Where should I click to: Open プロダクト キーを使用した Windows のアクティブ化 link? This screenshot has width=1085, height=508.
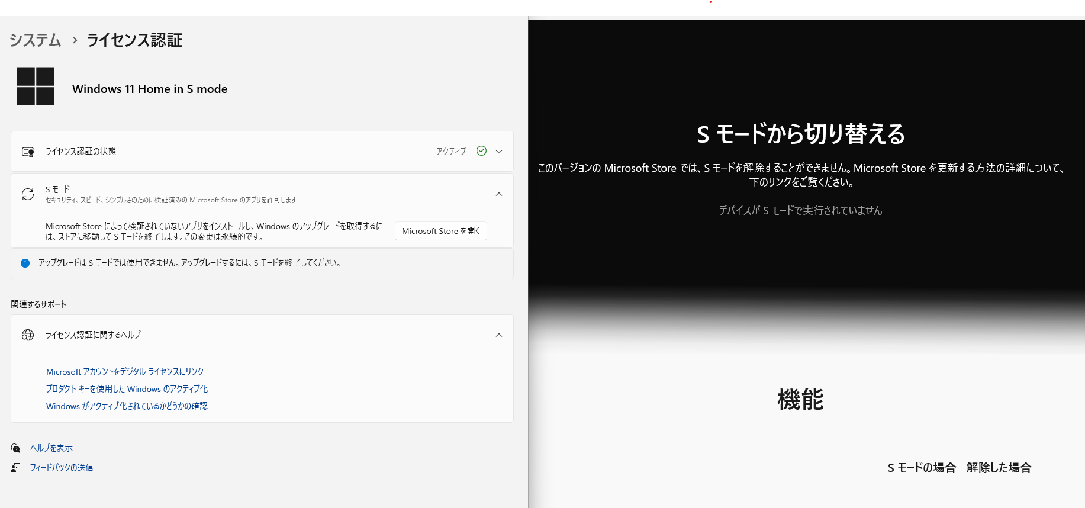coord(127,389)
